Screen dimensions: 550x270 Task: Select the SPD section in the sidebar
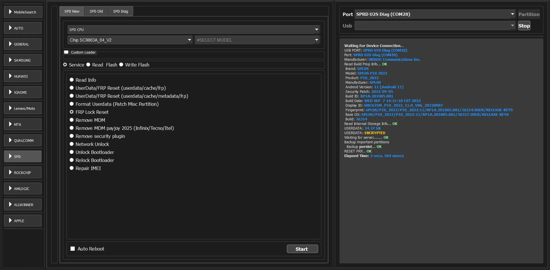[x=23, y=156]
